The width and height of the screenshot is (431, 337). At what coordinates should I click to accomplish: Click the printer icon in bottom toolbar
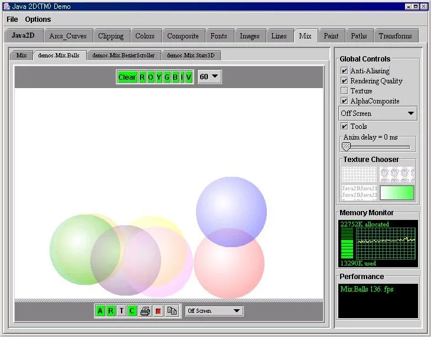(x=145, y=311)
